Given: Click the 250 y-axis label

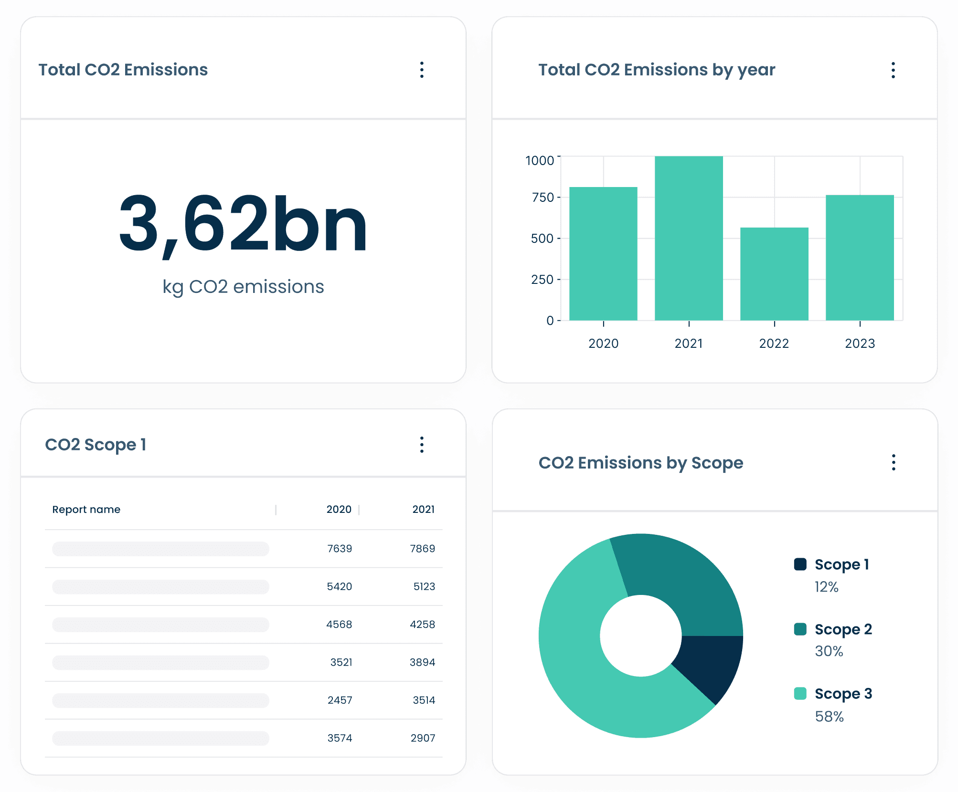Looking at the screenshot, I should 543,280.
